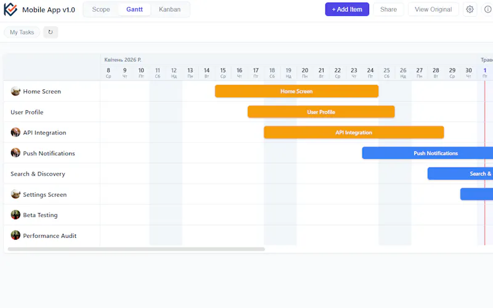The height and width of the screenshot is (308, 493).
Task: Click Beta Testing assignee avatar
Action: click(15, 215)
